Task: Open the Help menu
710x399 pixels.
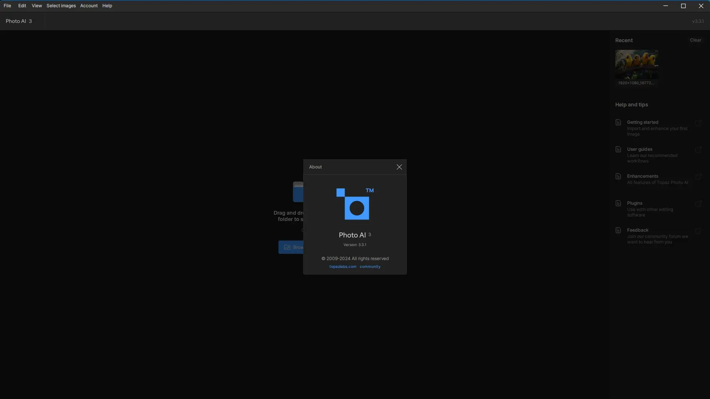Action: click(107, 6)
